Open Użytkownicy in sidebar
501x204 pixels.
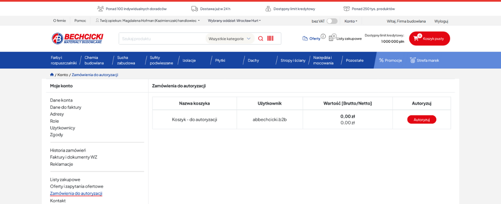[x=62, y=128]
